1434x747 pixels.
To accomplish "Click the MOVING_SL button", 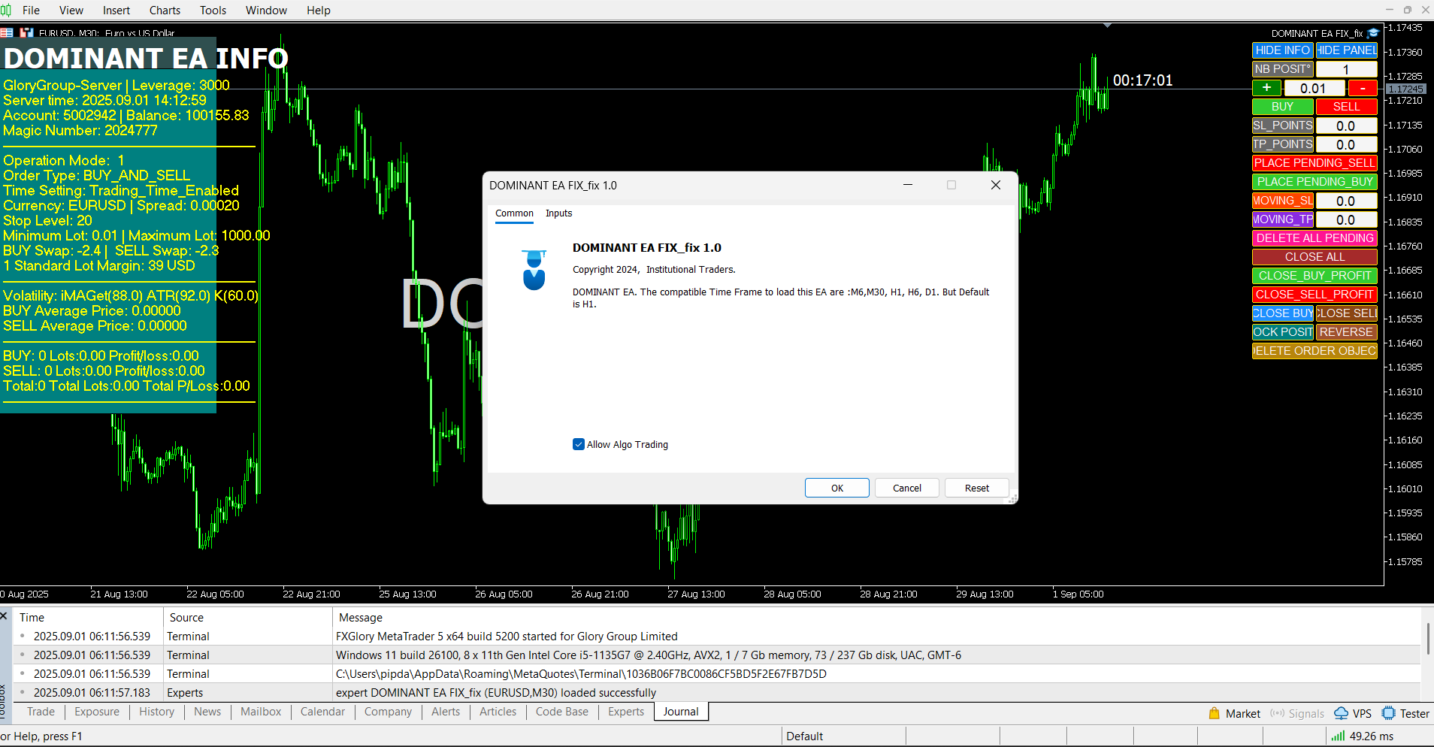I will (1283, 201).
